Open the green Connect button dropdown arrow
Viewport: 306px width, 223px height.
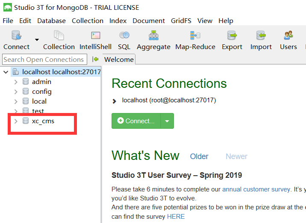click(167, 121)
